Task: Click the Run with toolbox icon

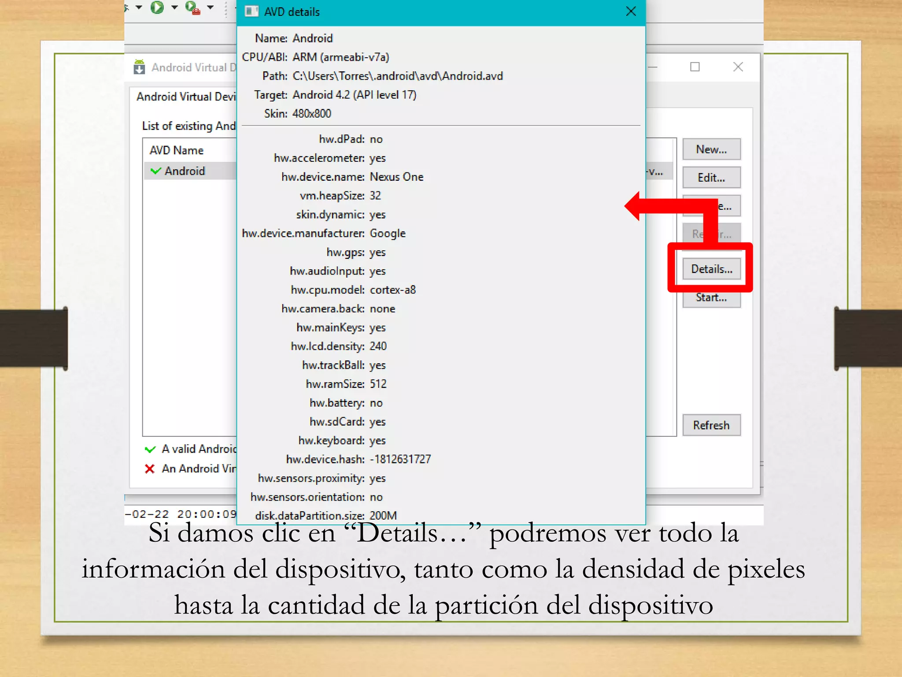Action: pyautogui.click(x=192, y=7)
